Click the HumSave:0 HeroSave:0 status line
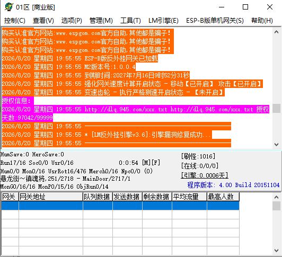 [32, 154]
